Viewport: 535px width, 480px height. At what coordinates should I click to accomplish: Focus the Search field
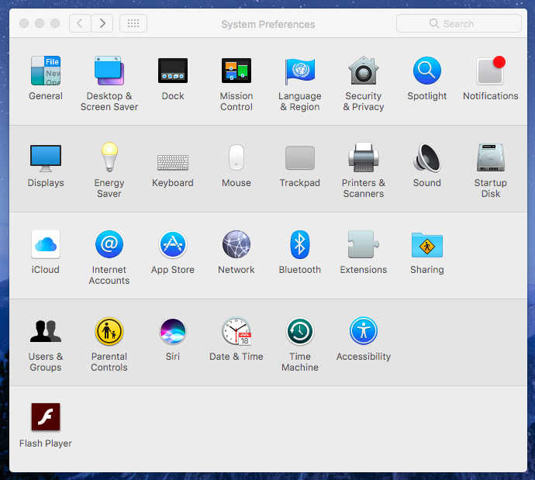(x=459, y=23)
